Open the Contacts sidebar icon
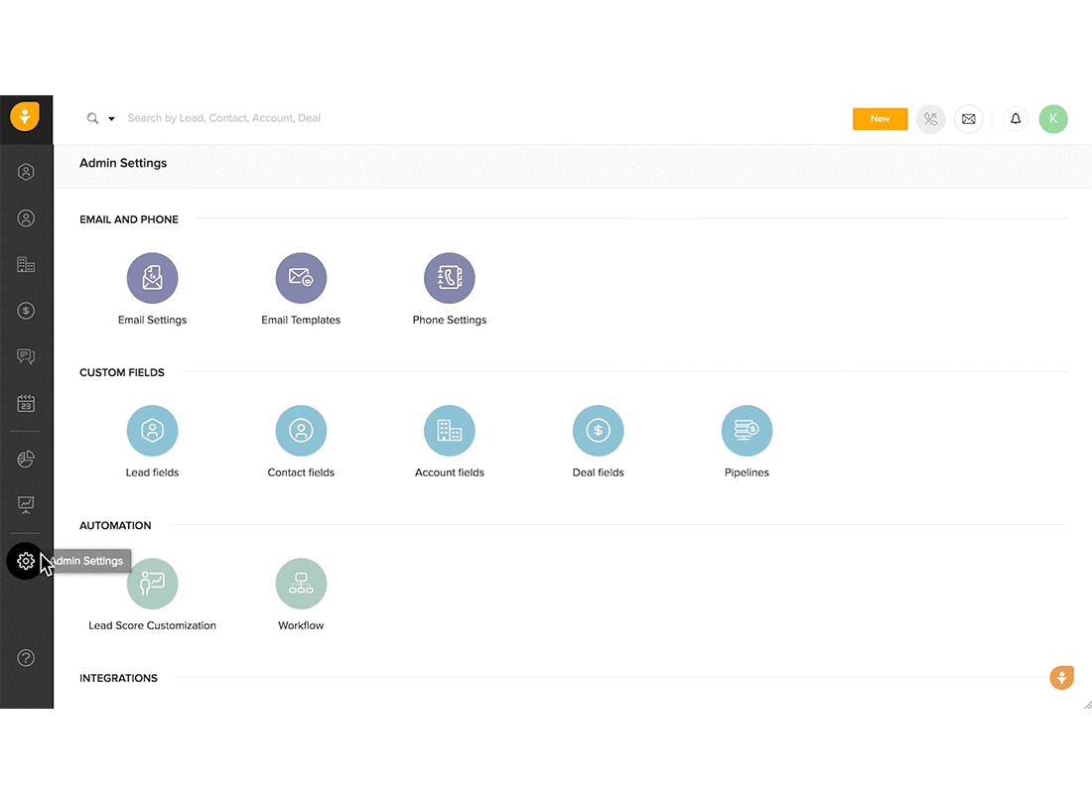Image resolution: width=1092 pixels, height=804 pixels. coord(26,217)
